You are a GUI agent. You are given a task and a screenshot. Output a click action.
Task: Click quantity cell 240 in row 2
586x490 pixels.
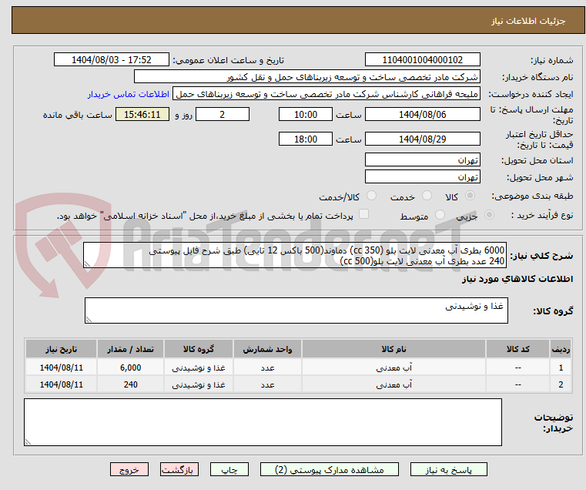point(130,384)
